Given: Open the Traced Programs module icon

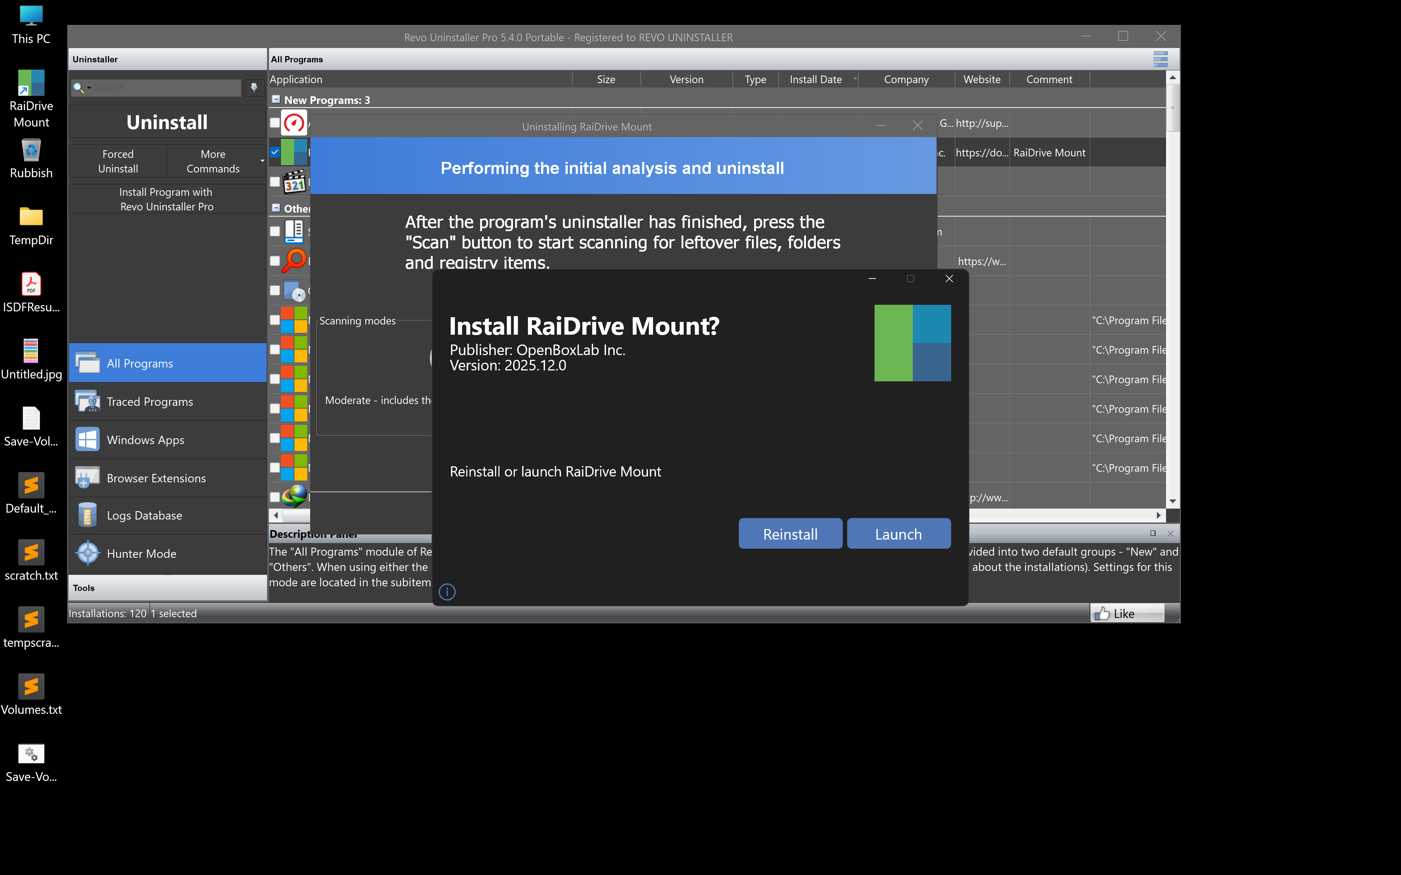Looking at the screenshot, I should 88,402.
